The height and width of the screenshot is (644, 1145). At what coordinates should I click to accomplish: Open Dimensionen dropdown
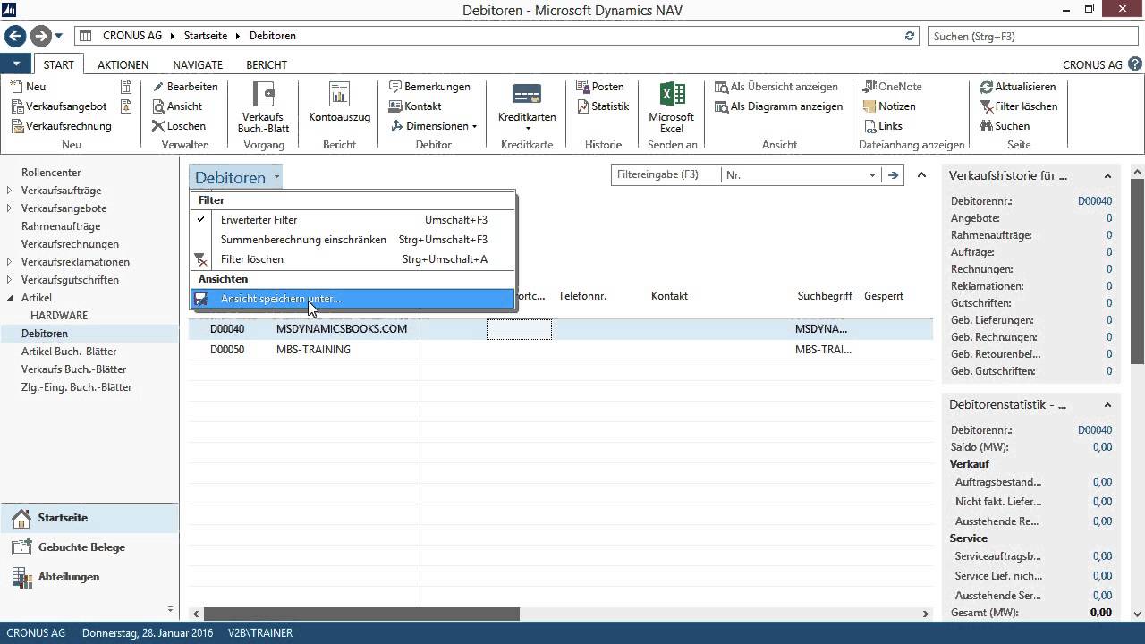pos(435,126)
